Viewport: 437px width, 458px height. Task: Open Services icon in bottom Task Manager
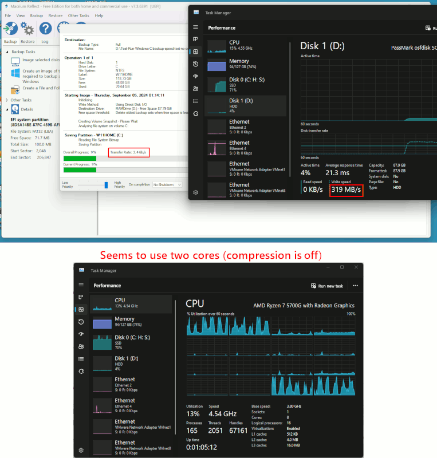(x=81, y=371)
